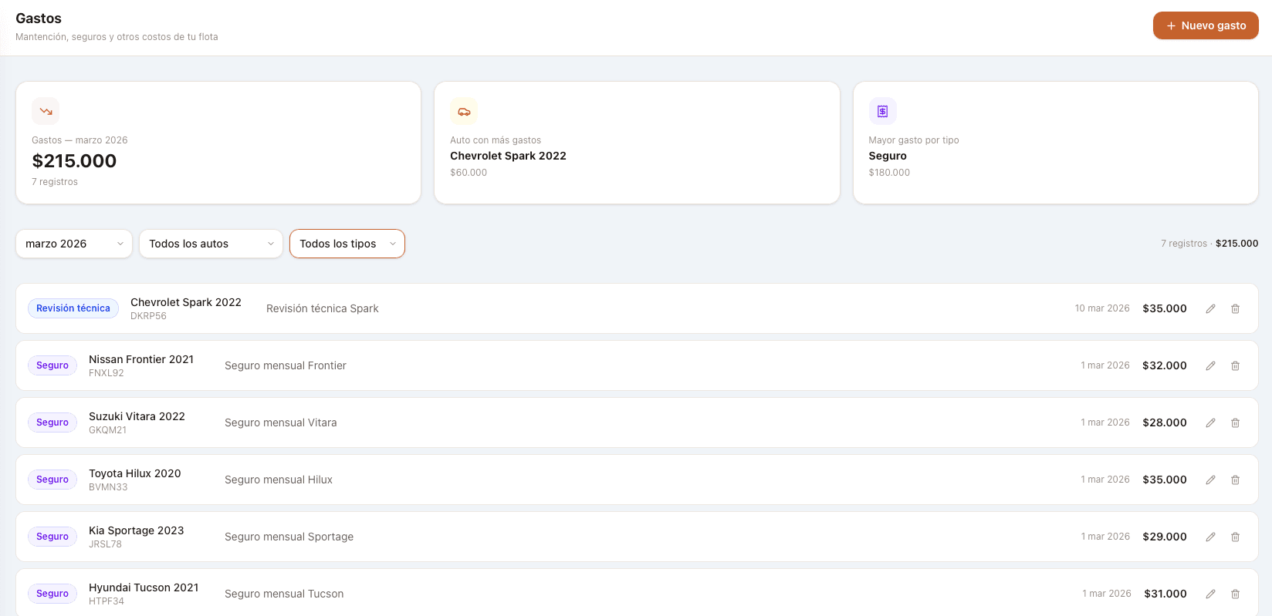Click the plate code GKQM21
1272x616 pixels.
coord(108,430)
